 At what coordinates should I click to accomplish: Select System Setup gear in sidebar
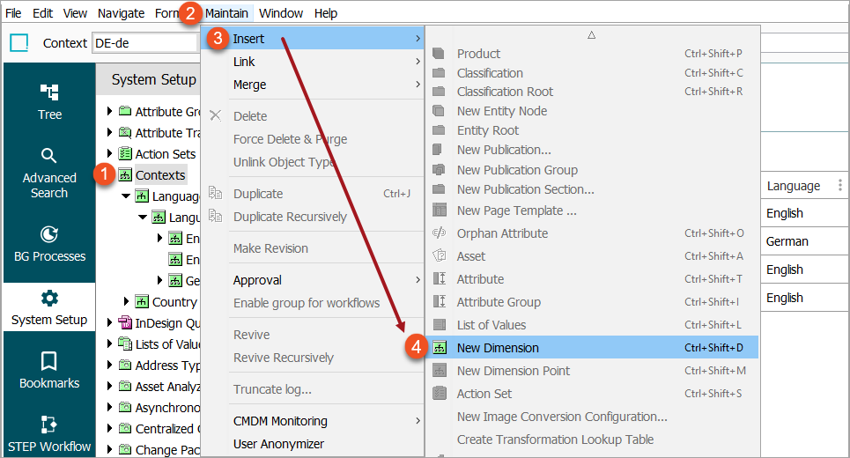49,307
